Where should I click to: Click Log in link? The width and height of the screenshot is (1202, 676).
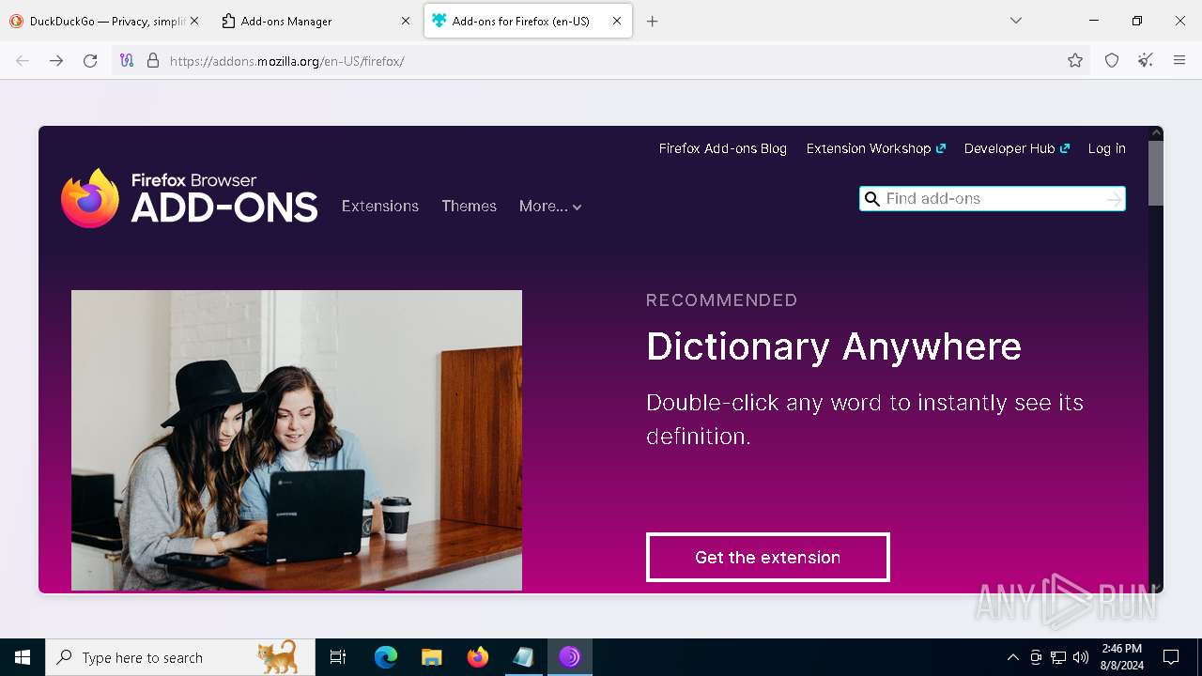pos(1106,148)
